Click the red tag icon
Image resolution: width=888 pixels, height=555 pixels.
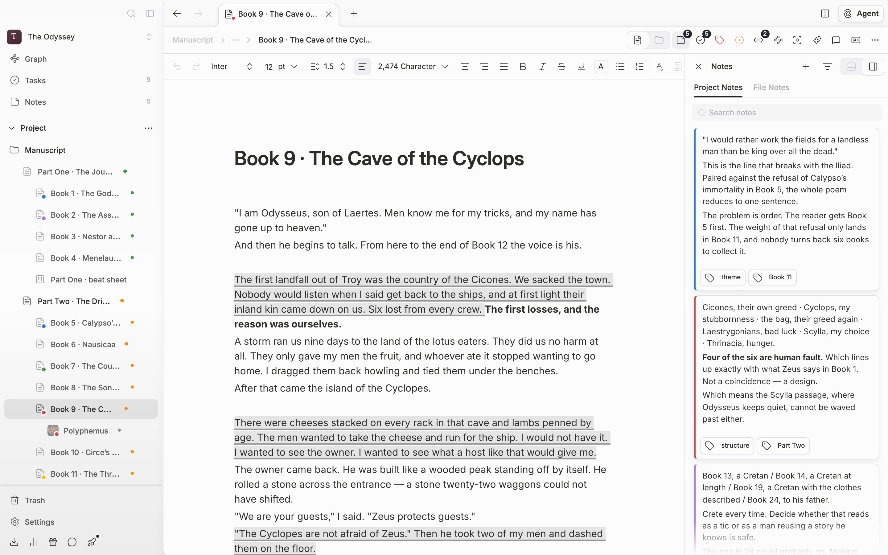point(720,40)
